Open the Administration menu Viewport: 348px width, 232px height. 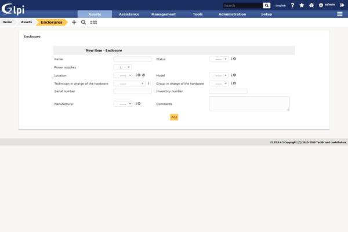232,14
